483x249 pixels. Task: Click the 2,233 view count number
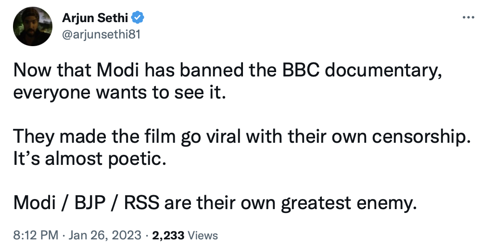click(167, 236)
